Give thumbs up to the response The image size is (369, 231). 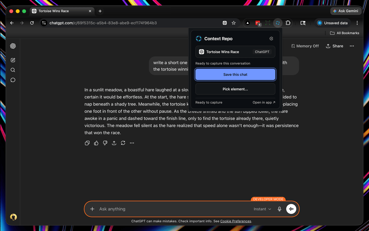pos(96,143)
